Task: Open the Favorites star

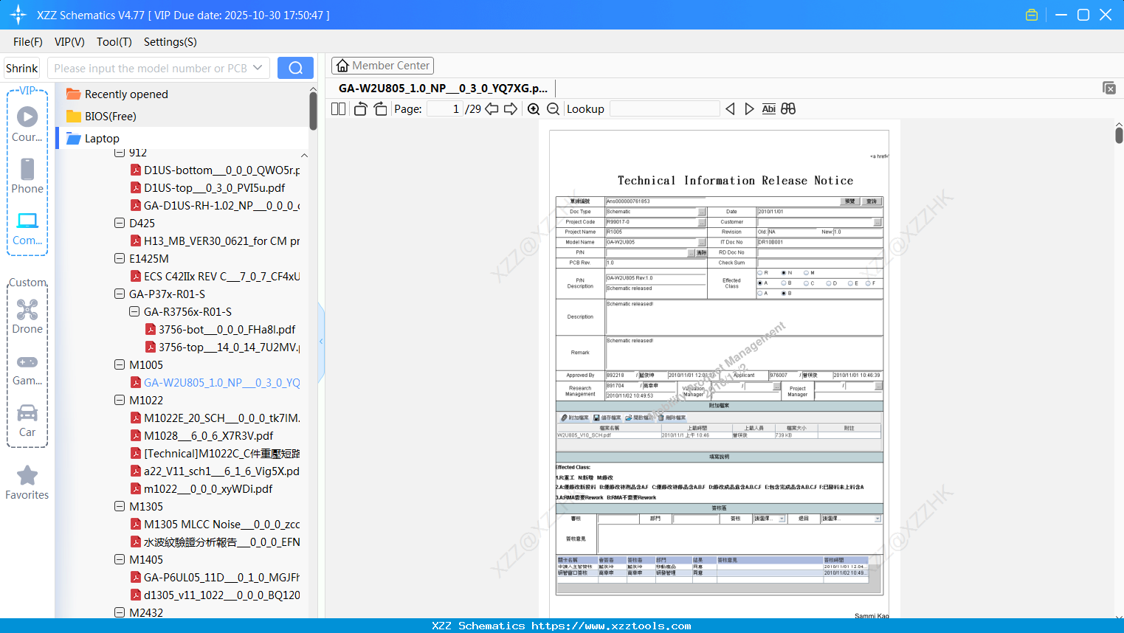Action: [27, 482]
